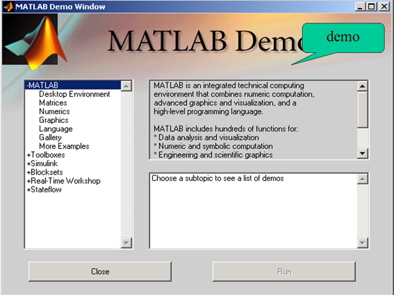Click the description box scroll-down arrow

[x=362, y=153]
